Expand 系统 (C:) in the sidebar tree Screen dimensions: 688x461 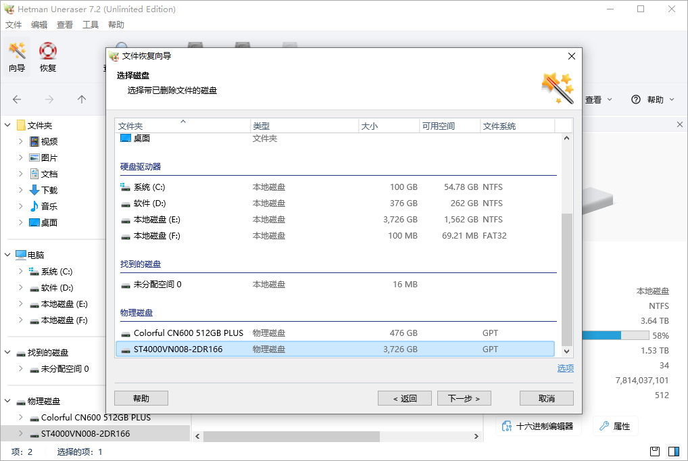pyautogui.click(x=20, y=271)
